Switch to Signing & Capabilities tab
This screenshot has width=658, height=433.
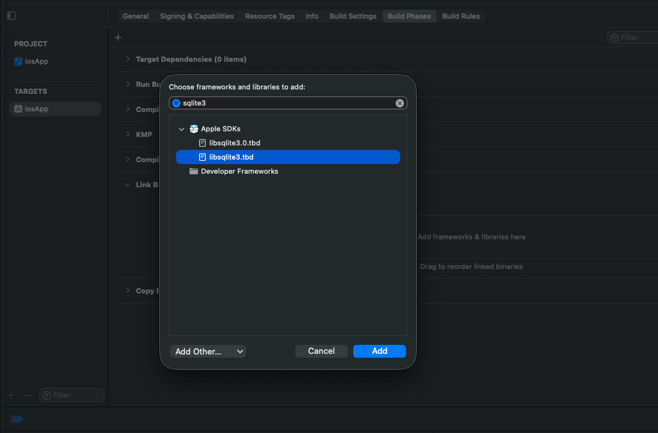(x=197, y=16)
